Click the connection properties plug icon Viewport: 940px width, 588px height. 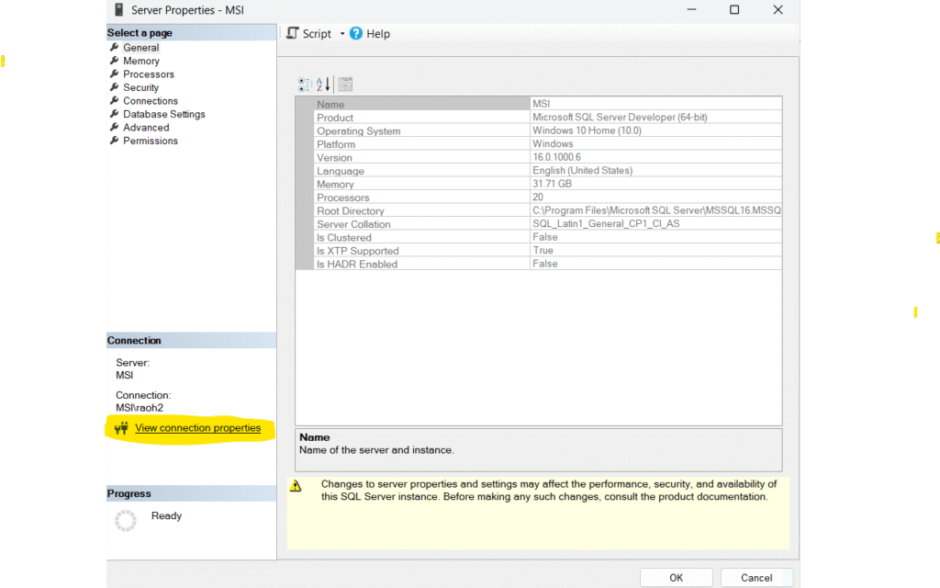[x=120, y=428]
